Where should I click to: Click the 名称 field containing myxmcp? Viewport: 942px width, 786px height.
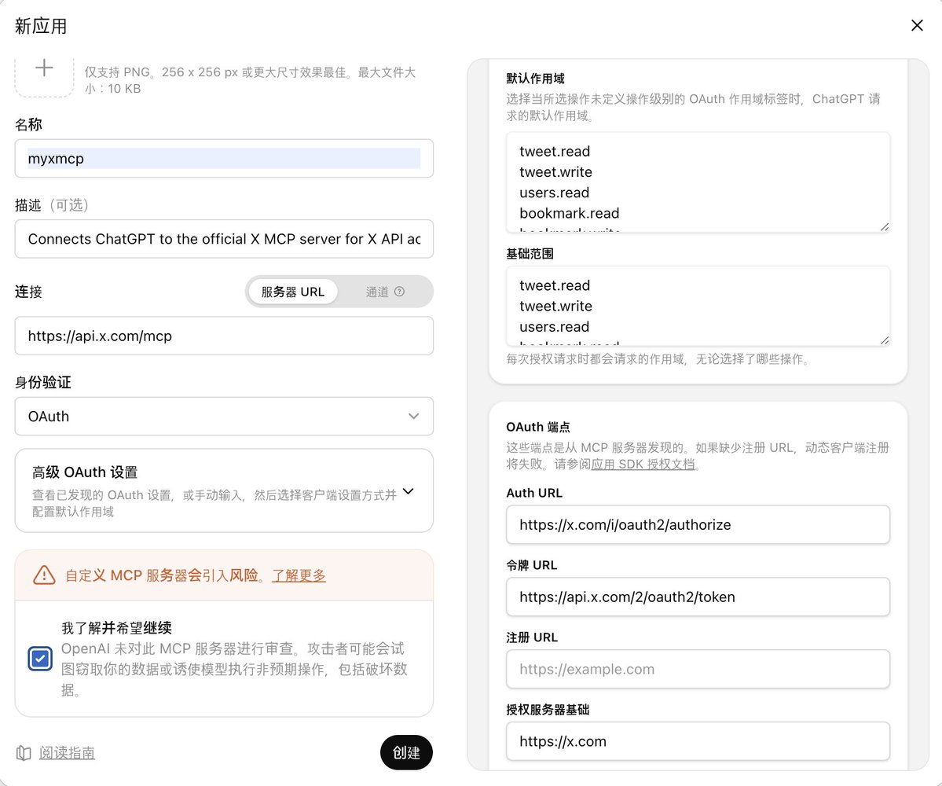click(x=224, y=158)
